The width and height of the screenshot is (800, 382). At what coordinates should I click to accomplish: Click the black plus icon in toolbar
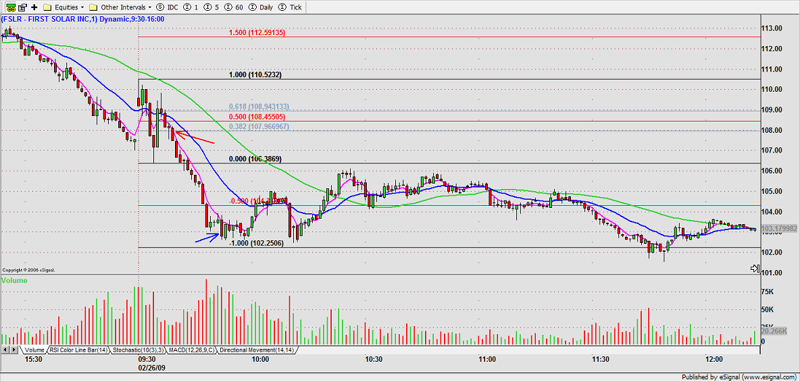point(34,7)
